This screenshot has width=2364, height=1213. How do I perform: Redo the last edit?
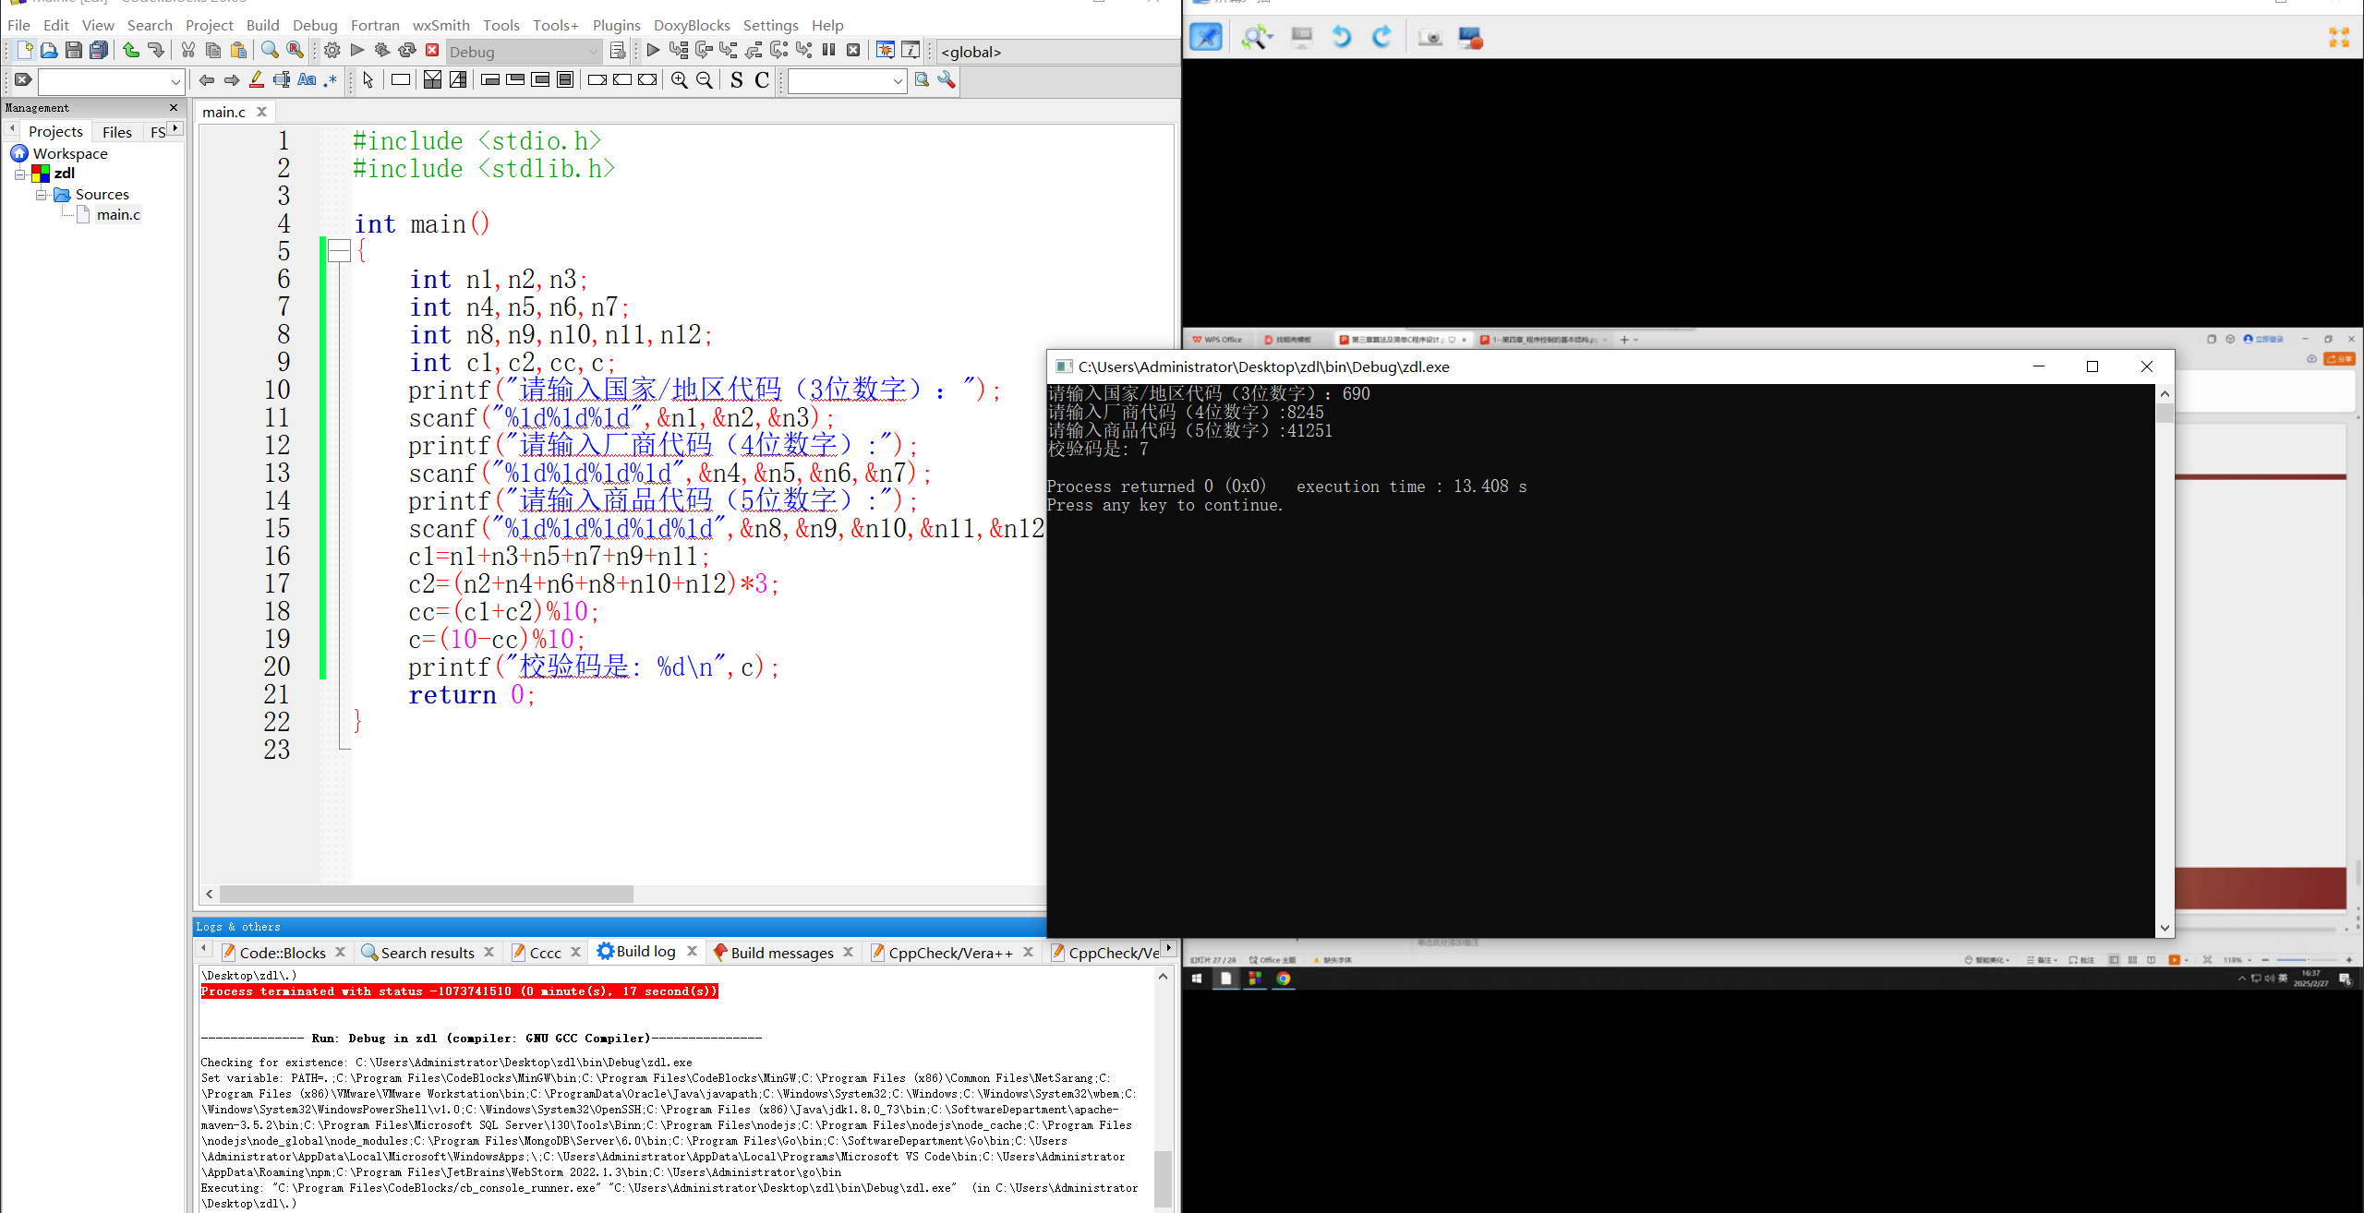tap(156, 51)
